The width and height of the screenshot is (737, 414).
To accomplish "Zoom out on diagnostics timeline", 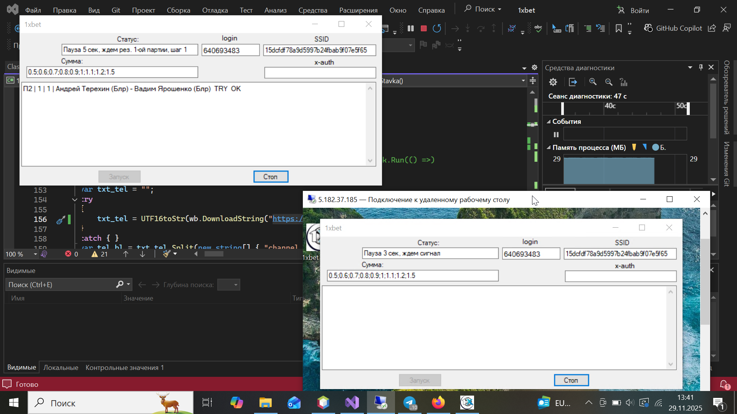I will 608,82.
